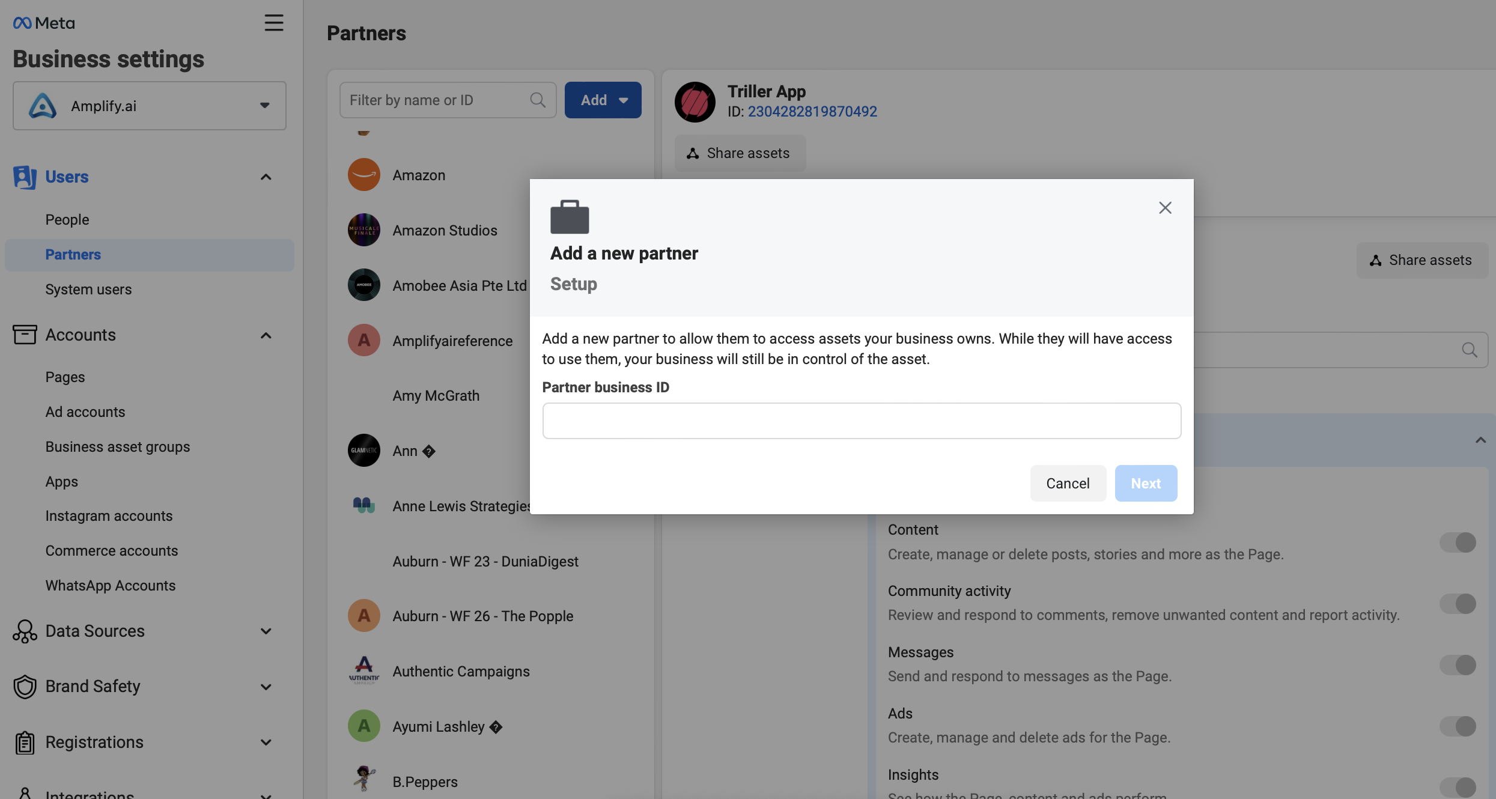Open Ad accounts in the sidebar
This screenshot has width=1496, height=799.
click(x=85, y=412)
